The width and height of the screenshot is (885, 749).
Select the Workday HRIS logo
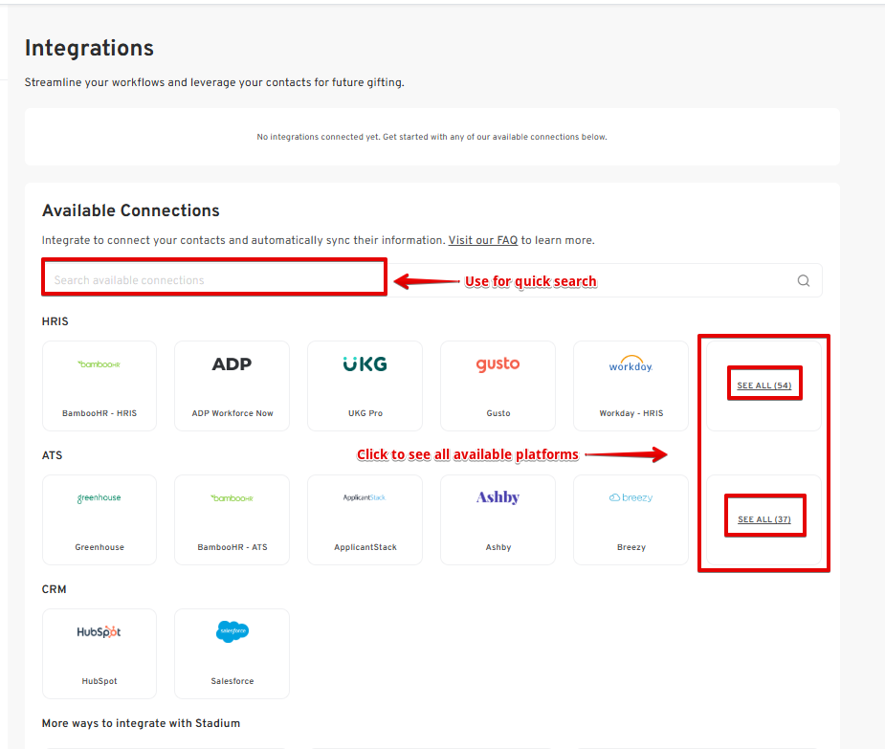click(x=631, y=365)
